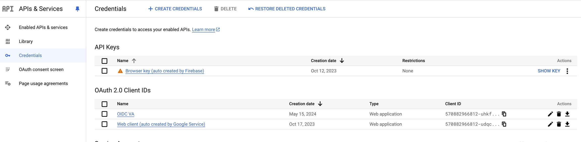Edit the OIDC VA OAuth client
Image resolution: width=581 pixels, height=142 pixels.
coord(550,114)
